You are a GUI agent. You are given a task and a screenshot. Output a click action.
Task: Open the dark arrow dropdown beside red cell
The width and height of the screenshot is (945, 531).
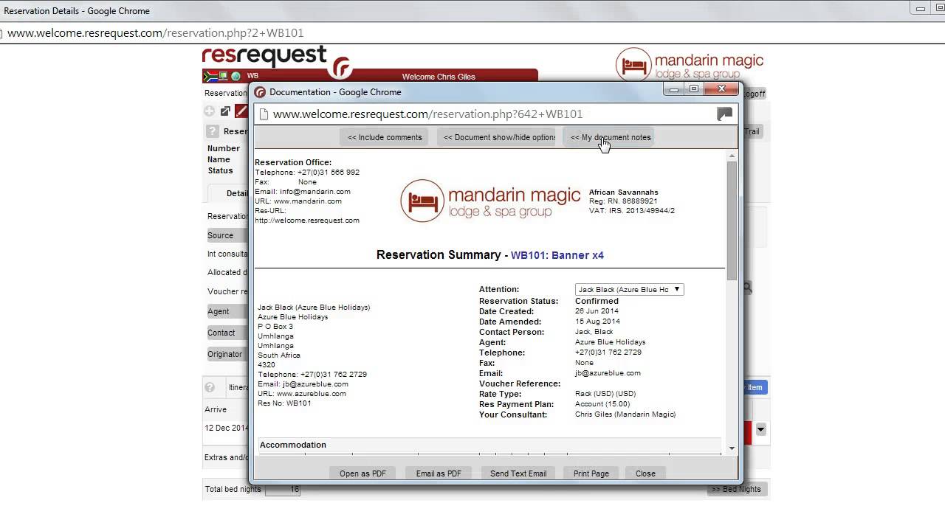tap(760, 429)
